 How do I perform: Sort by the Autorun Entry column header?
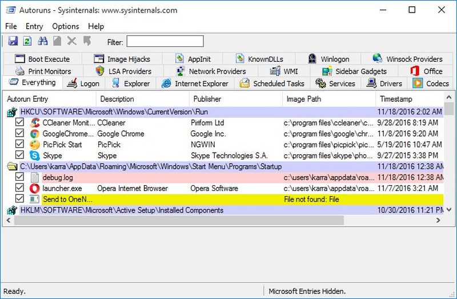(50, 99)
